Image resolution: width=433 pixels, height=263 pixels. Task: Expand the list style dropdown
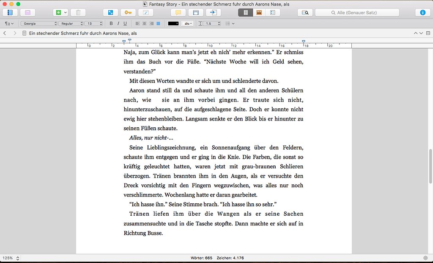point(230,23)
